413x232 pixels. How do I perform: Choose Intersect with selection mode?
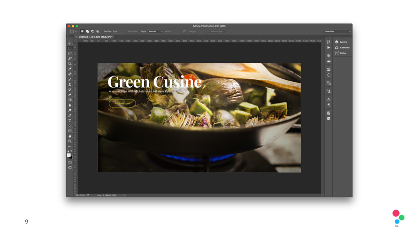tap(98, 31)
